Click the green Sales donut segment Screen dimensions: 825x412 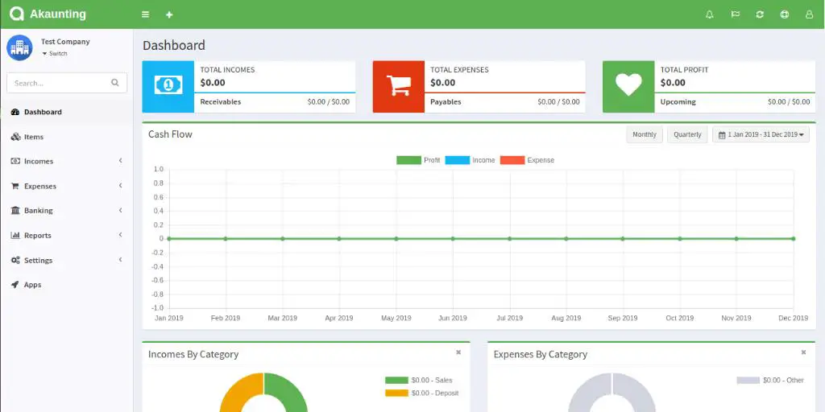[x=292, y=393]
